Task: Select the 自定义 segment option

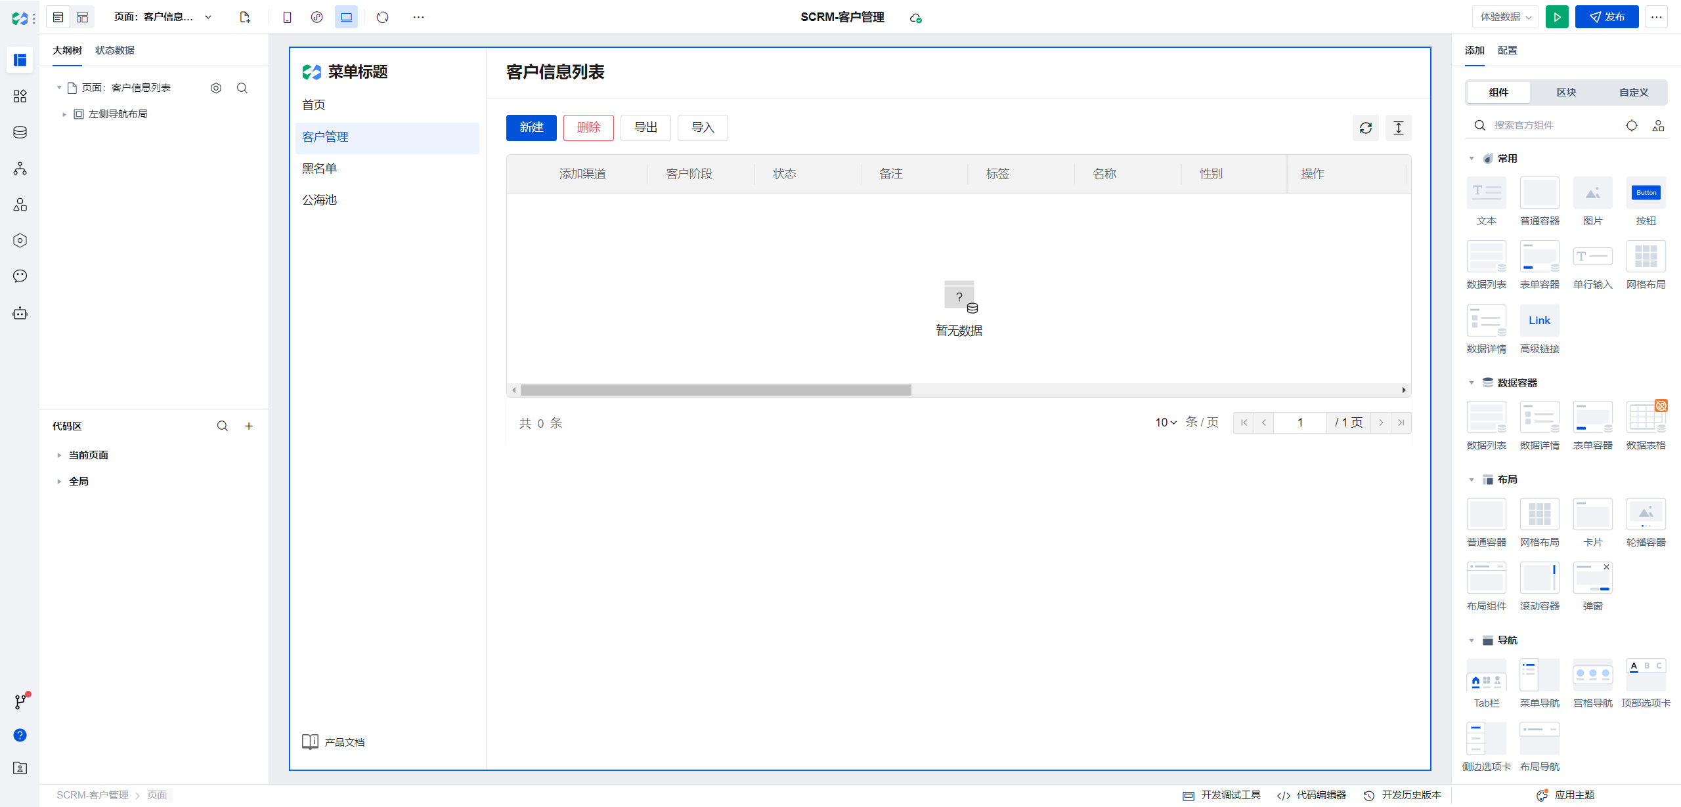Action: click(x=1633, y=93)
